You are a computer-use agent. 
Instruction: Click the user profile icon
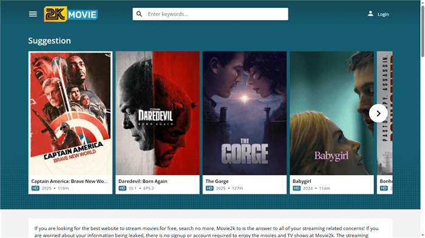click(370, 14)
